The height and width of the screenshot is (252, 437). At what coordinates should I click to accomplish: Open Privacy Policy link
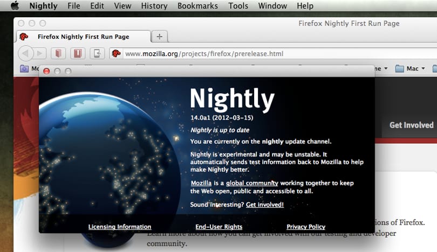(306, 227)
